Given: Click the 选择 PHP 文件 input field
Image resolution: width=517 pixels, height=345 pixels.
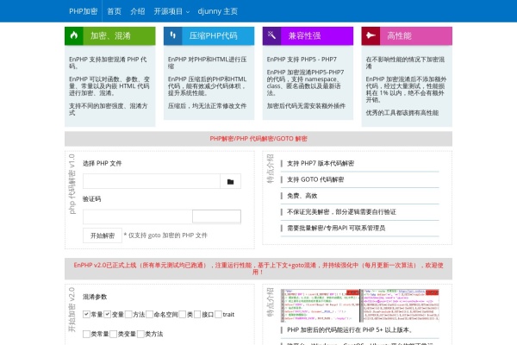Looking at the screenshot, I should click(x=151, y=182).
